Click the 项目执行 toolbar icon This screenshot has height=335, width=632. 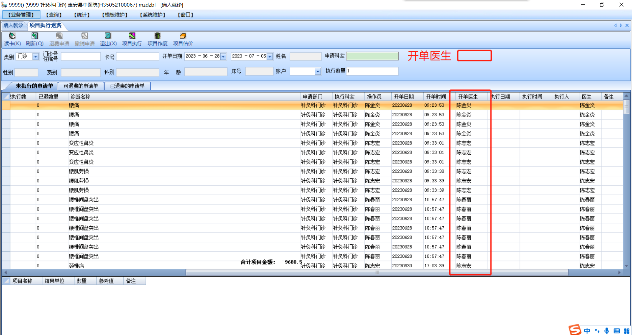coord(132,36)
